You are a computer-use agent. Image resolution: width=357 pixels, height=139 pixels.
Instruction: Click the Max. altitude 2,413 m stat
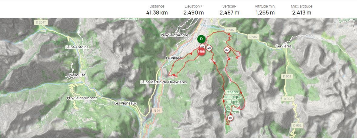click(302, 10)
